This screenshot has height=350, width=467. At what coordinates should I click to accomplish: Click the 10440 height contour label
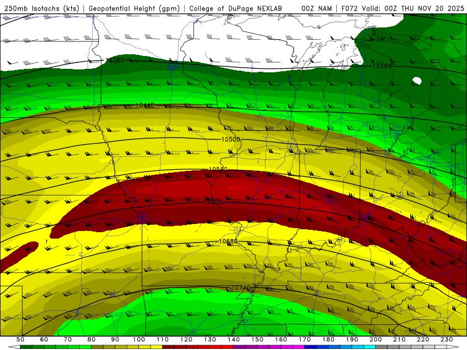coord(145,105)
